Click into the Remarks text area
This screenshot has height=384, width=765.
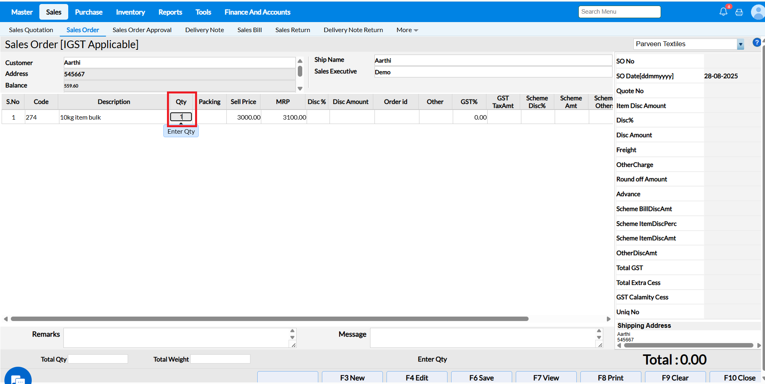point(177,337)
